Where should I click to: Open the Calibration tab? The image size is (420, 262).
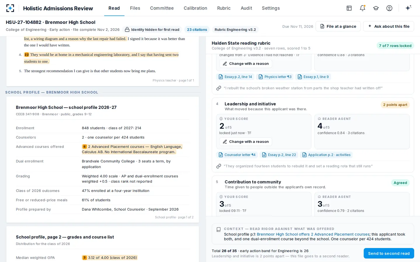tap(195, 8)
